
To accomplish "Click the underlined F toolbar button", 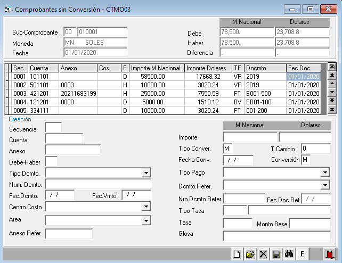I will [x=302, y=254].
